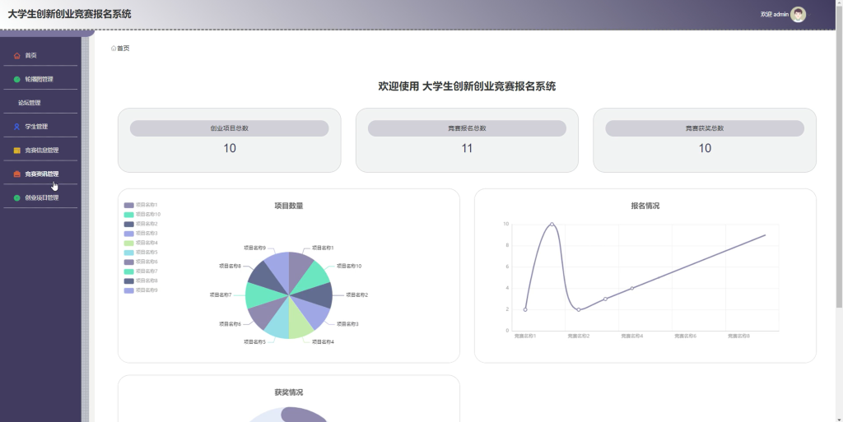Click the page title 大学生创新创业竞赛报名系统 in the header
843x422 pixels.
point(69,14)
